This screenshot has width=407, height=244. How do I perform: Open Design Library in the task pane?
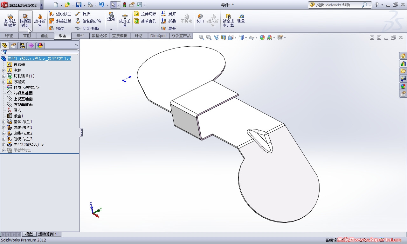coord(403,63)
